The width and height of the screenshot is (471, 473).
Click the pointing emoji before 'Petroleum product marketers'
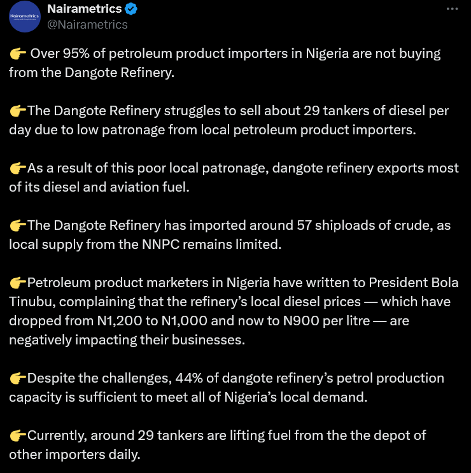(x=17, y=283)
